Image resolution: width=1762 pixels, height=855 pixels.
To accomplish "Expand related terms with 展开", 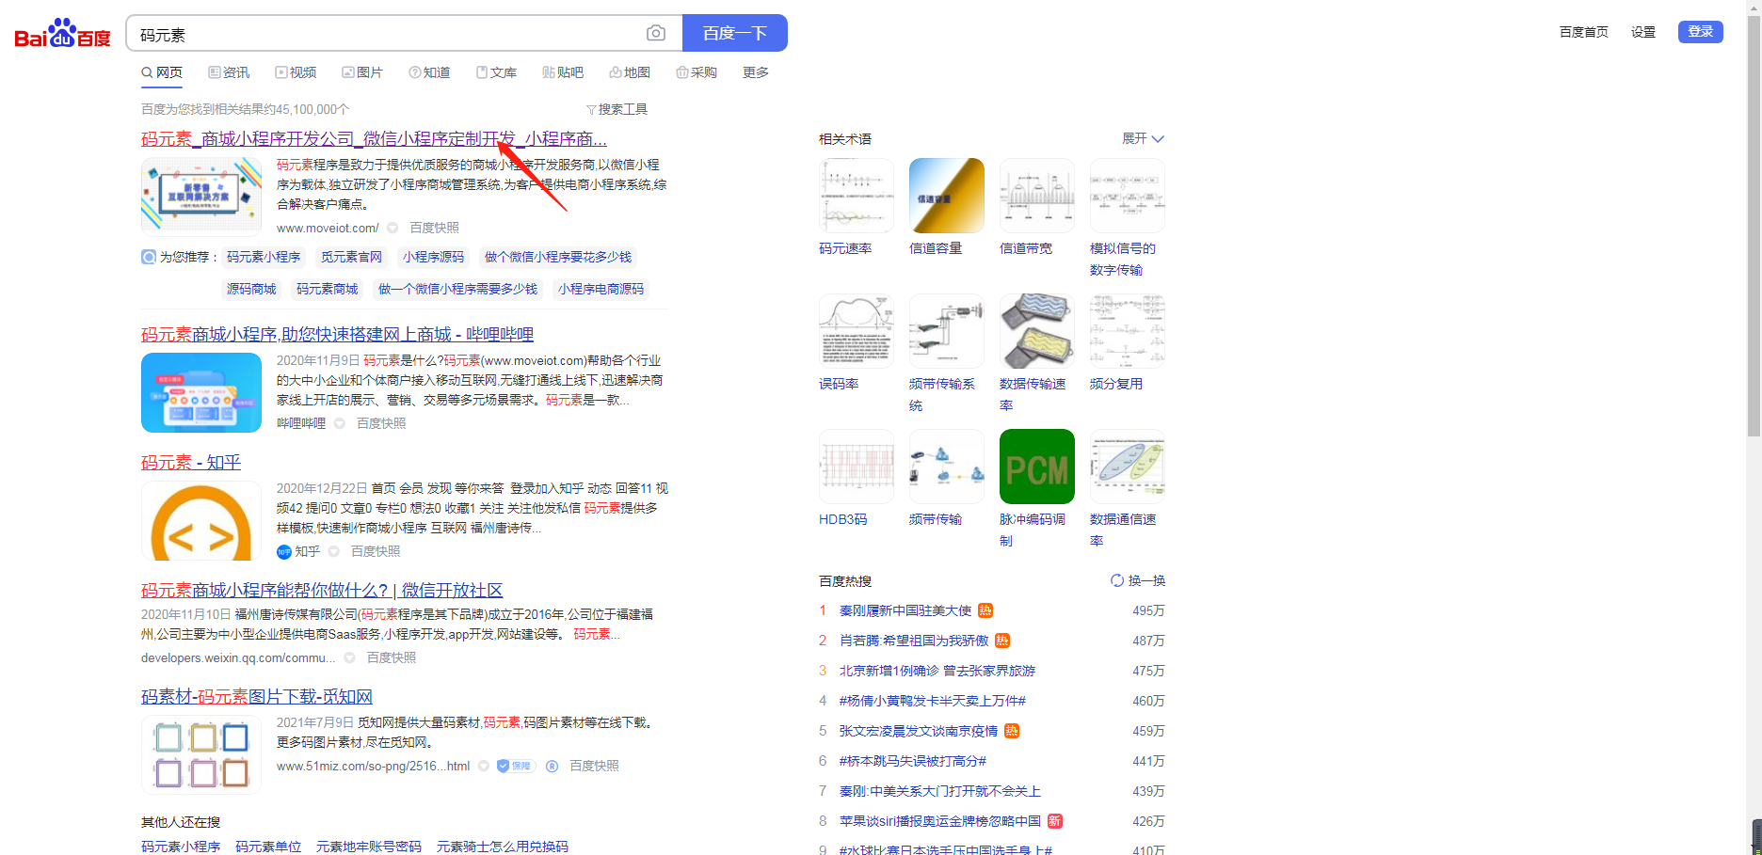I will (1143, 138).
